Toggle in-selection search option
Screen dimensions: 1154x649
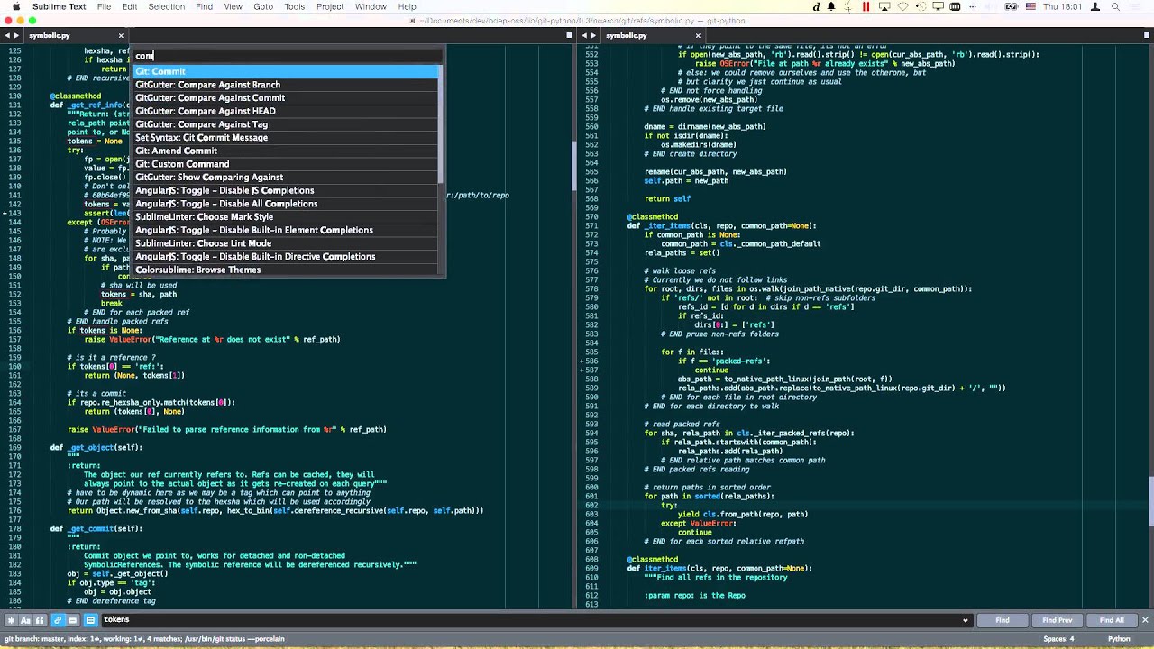(x=73, y=620)
